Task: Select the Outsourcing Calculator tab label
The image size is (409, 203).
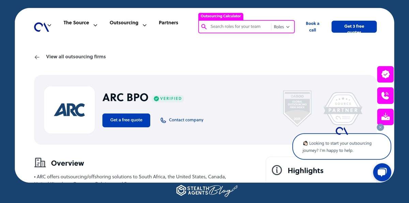Action: coord(221,16)
